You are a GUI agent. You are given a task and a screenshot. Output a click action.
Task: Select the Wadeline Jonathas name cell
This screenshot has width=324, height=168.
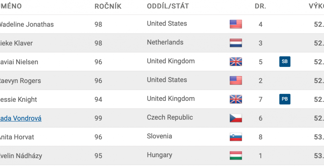(x=27, y=24)
